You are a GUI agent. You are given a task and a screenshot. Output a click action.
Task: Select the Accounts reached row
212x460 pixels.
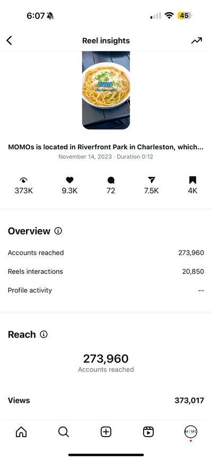(106, 252)
